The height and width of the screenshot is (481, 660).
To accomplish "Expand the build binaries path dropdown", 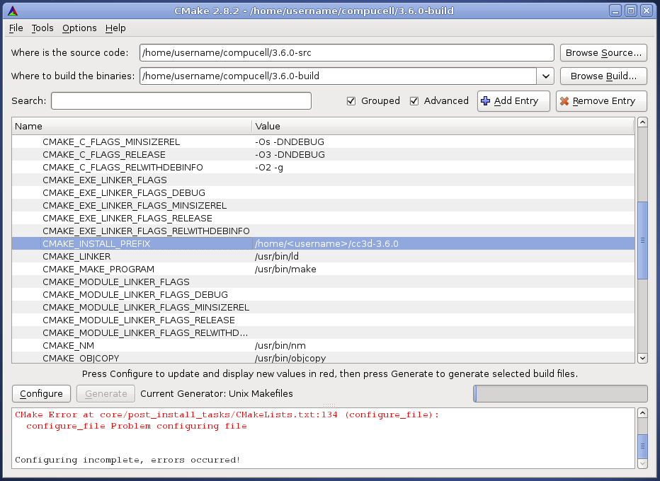I will pyautogui.click(x=545, y=76).
